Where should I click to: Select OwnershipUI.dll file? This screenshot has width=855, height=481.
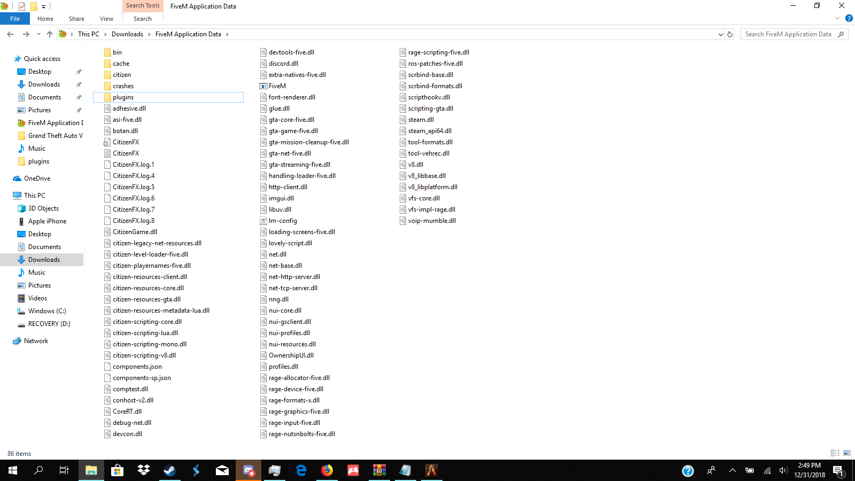click(291, 355)
